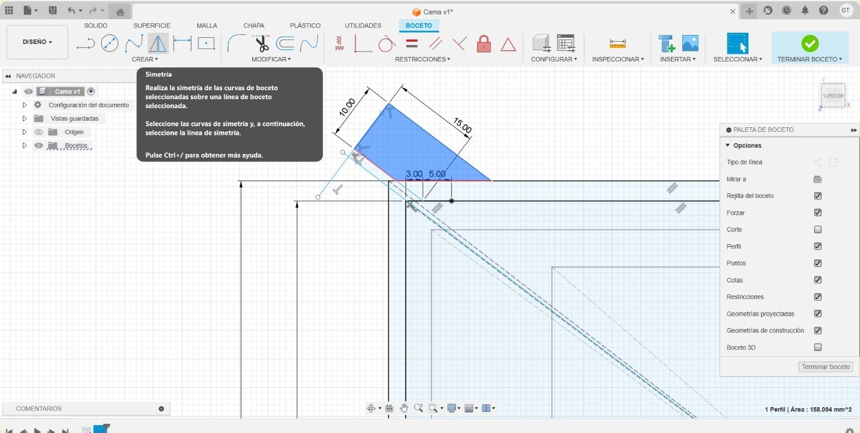Select the Offset tool in MODIFICAR
Image resolution: width=860 pixels, height=433 pixels.
[x=285, y=43]
